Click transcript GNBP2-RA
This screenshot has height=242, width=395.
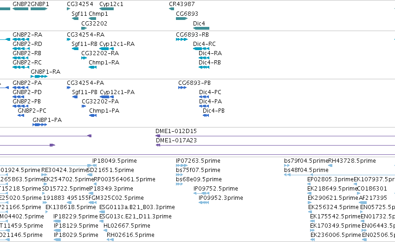pos(27,34)
